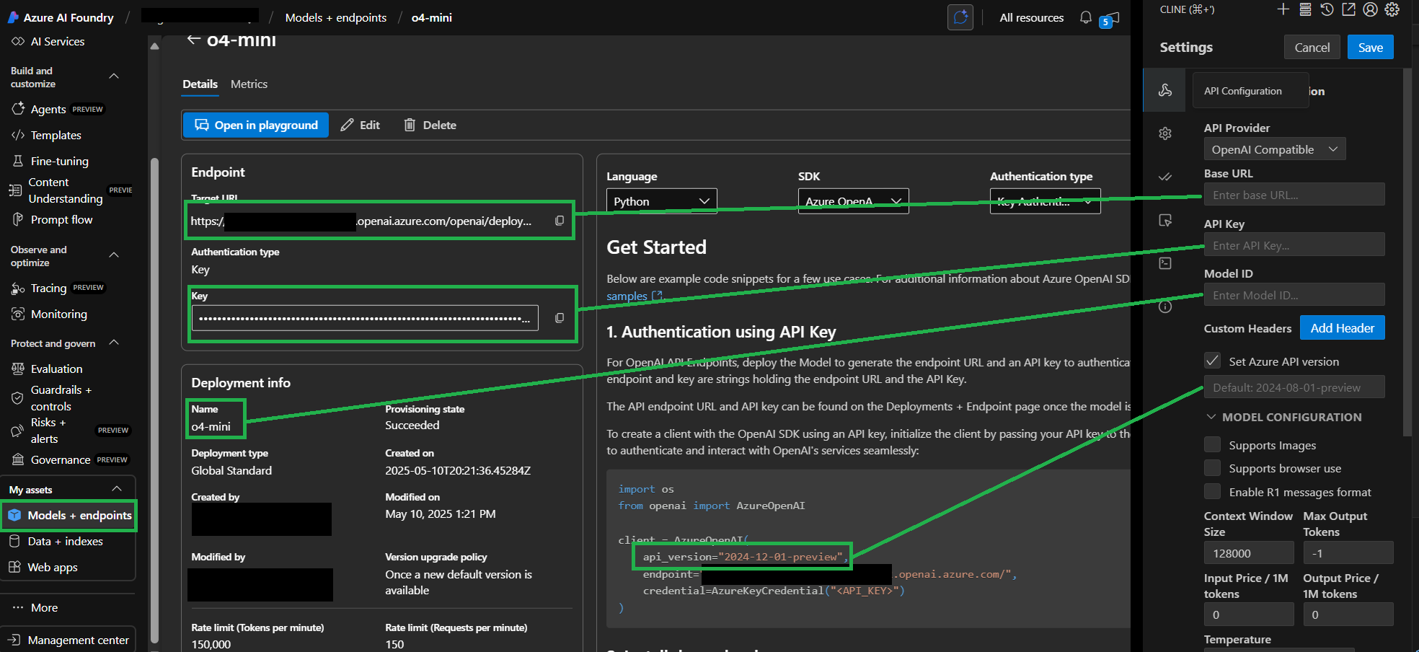The width and height of the screenshot is (1419, 652).
Task: Open announcements megaphone with badge 5
Action: pyautogui.click(x=1110, y=19)
